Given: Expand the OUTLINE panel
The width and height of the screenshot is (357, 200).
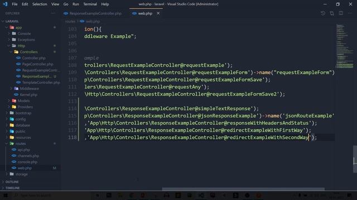Looking at the screenshot, I should pyautogui.click(x=12, y=182).
